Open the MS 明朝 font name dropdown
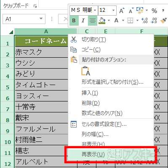 95,10
